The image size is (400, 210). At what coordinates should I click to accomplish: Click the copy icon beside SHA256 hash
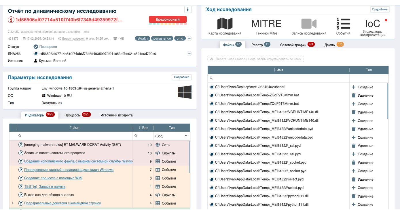[36, 54]
